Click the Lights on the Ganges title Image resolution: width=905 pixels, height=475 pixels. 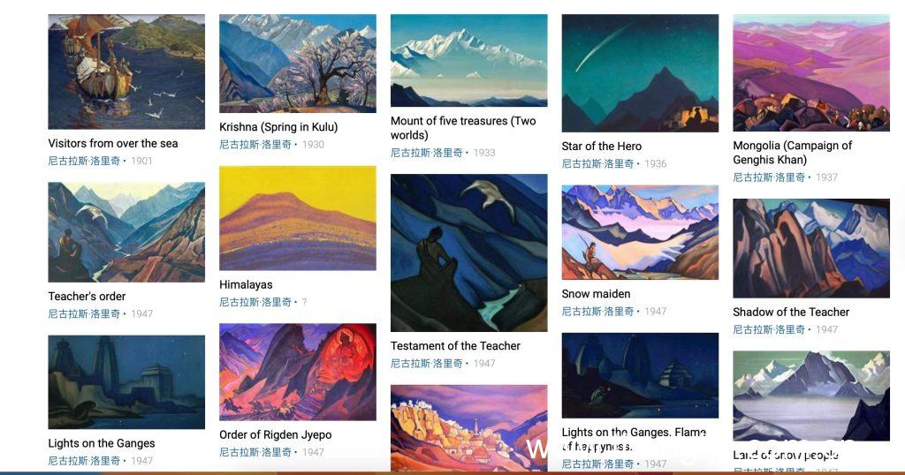[102, 443]
